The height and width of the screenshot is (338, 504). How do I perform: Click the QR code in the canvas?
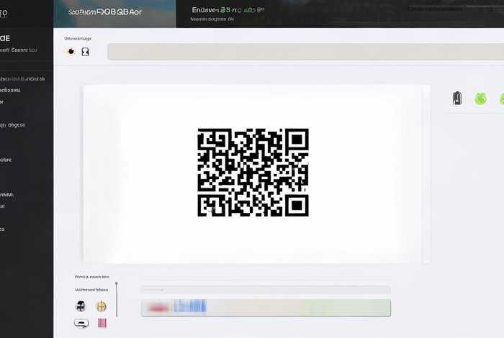(x=253, y=173)
